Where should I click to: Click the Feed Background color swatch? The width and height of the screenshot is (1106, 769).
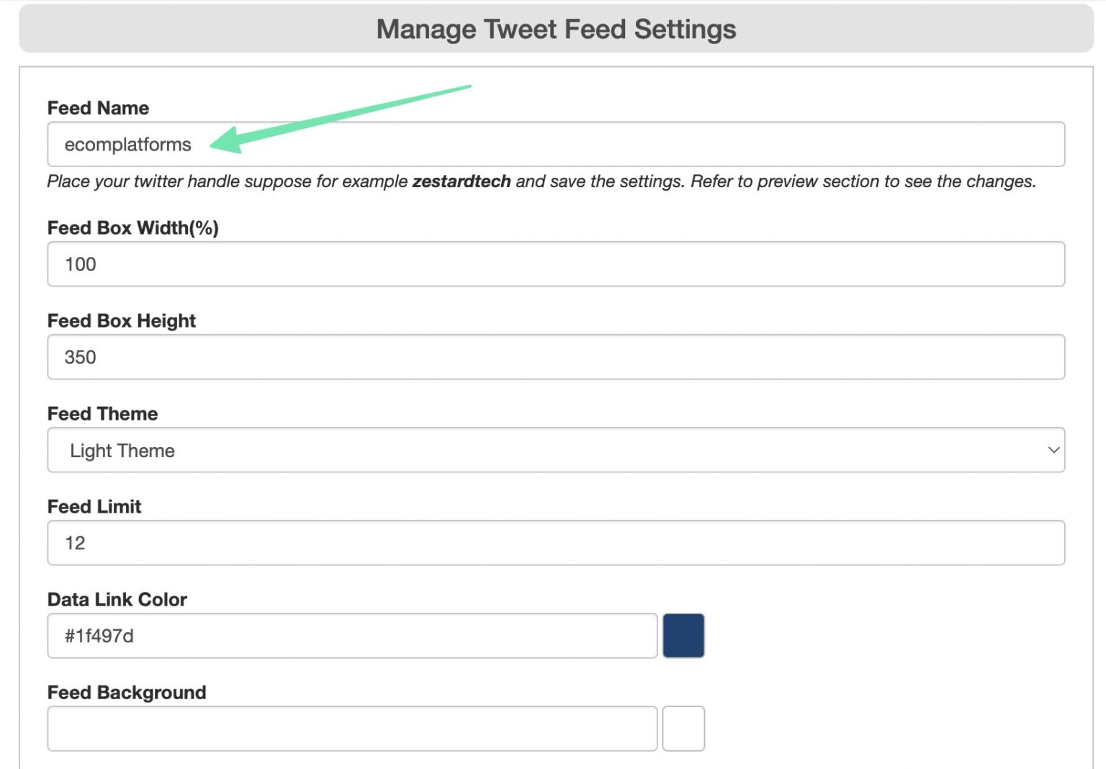pos(683,728)
